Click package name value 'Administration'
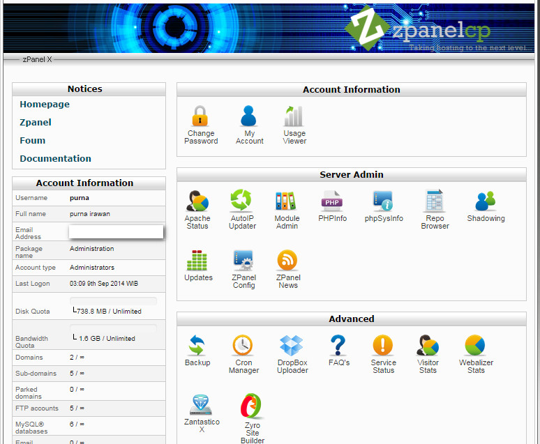The width and height of the screenshot is (540, 444). point(91,249)
